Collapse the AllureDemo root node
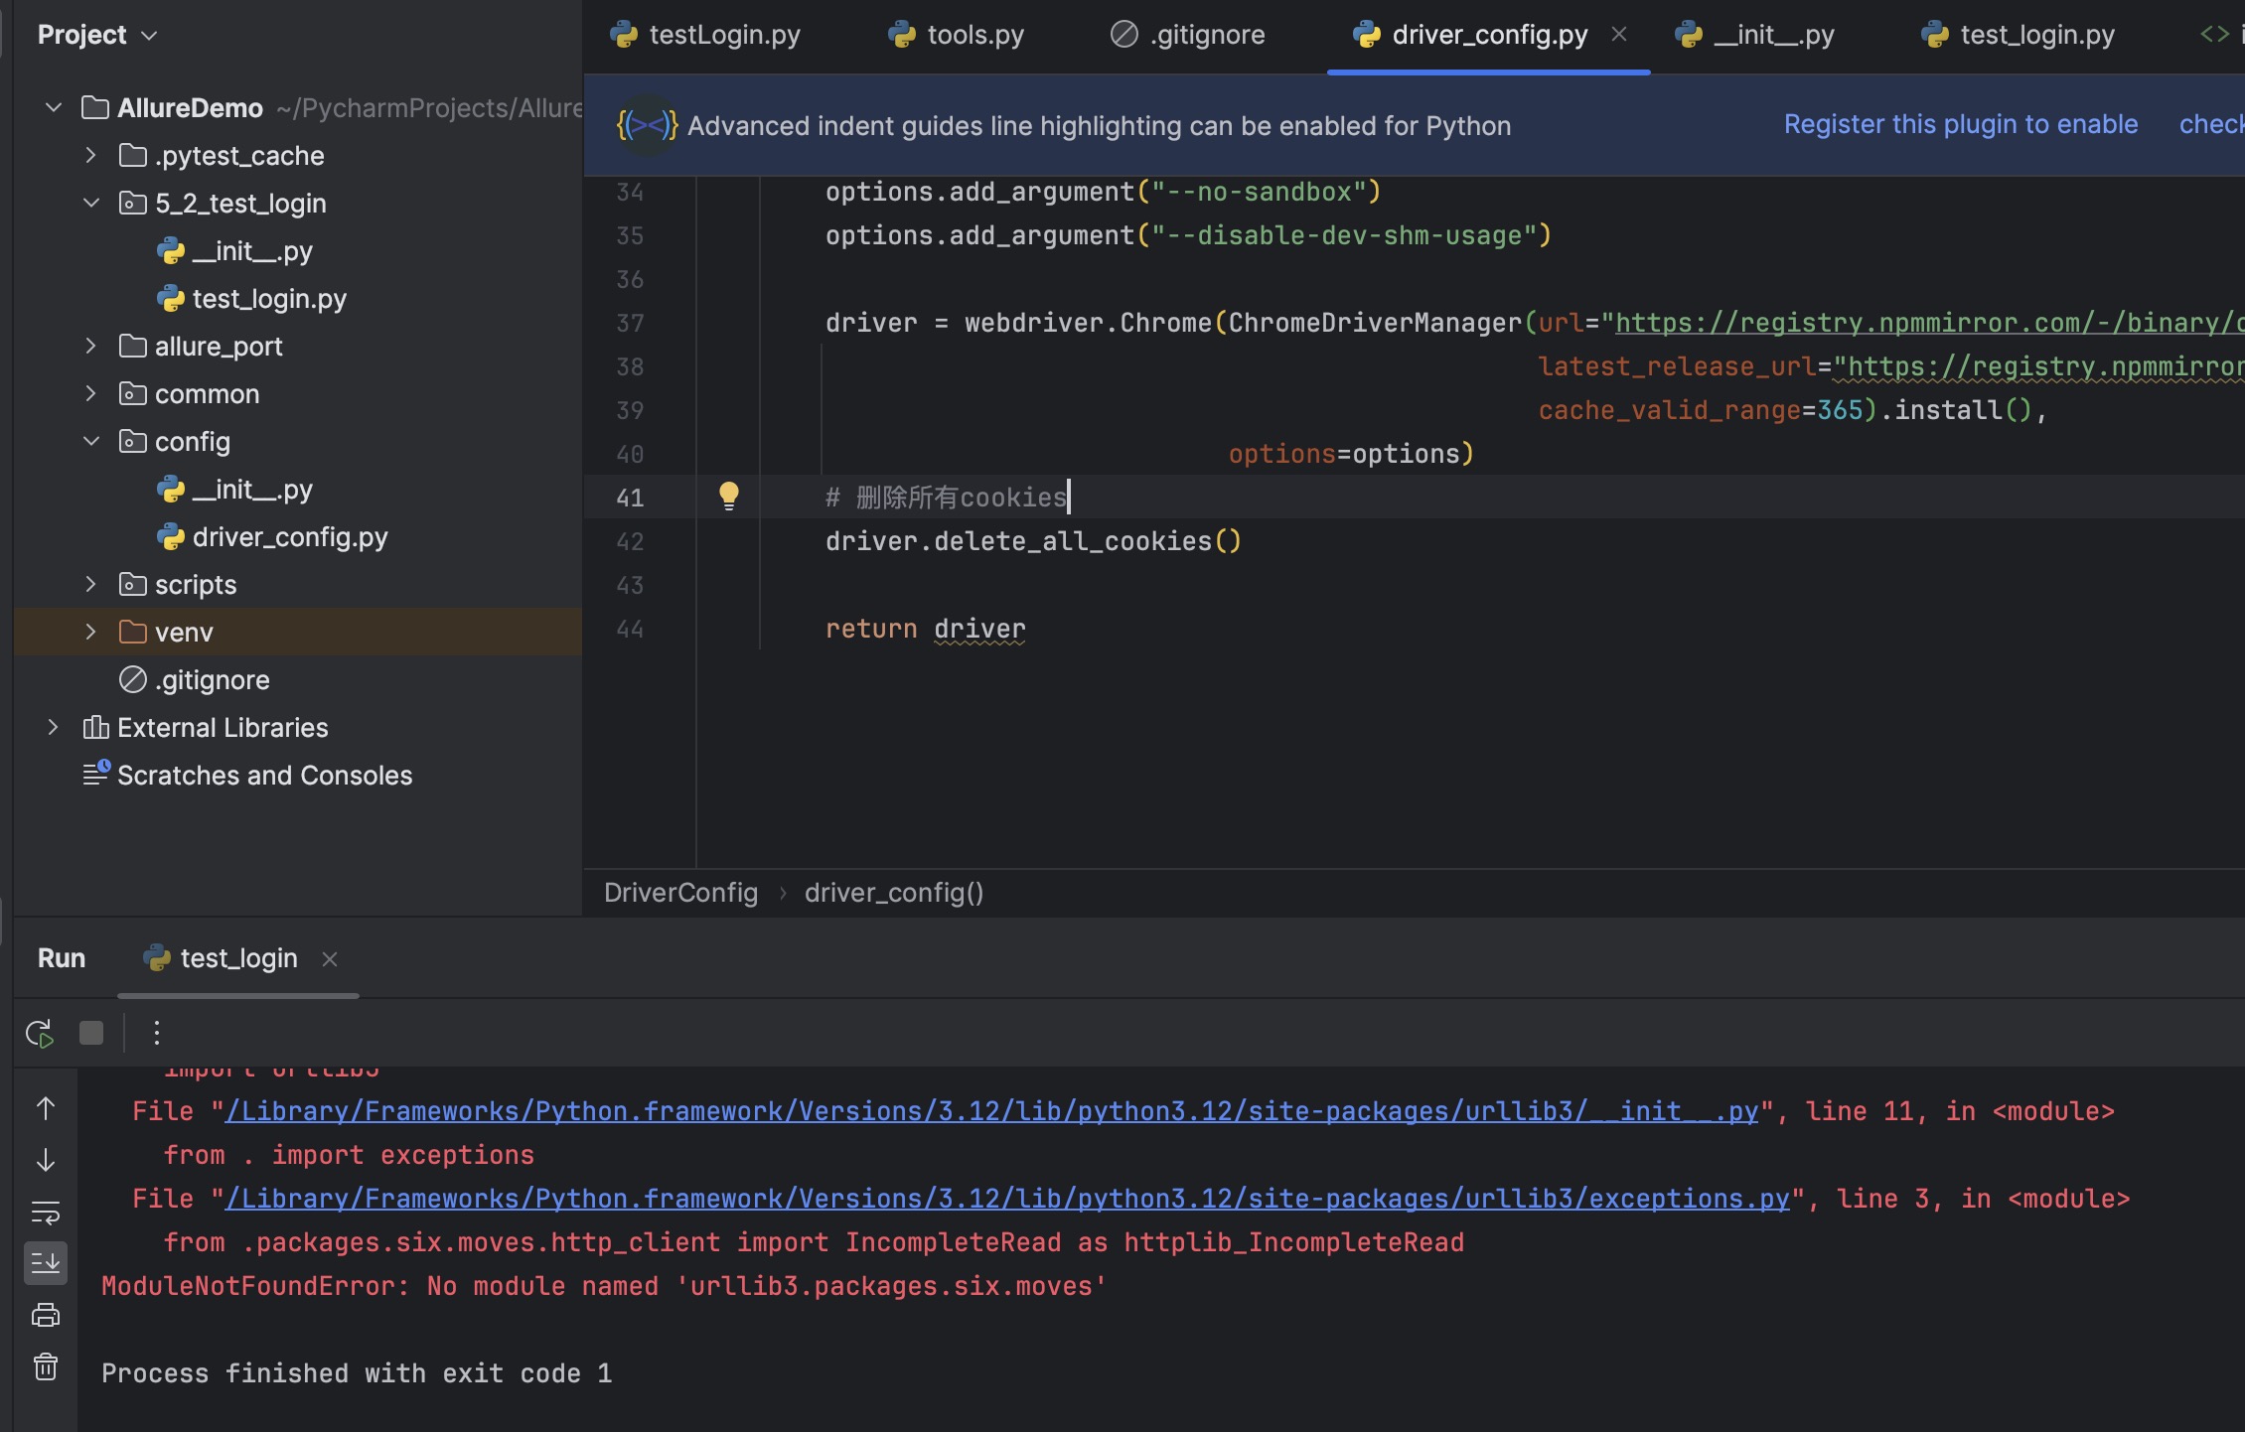The height and width of the screenshot is (1432, 2245). click(x=54, y=108)
